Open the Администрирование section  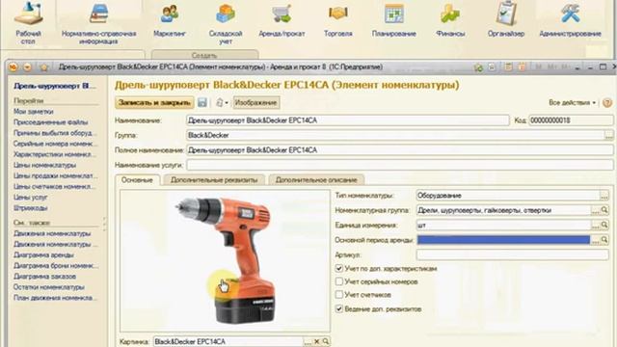click(x=570, y=19)
